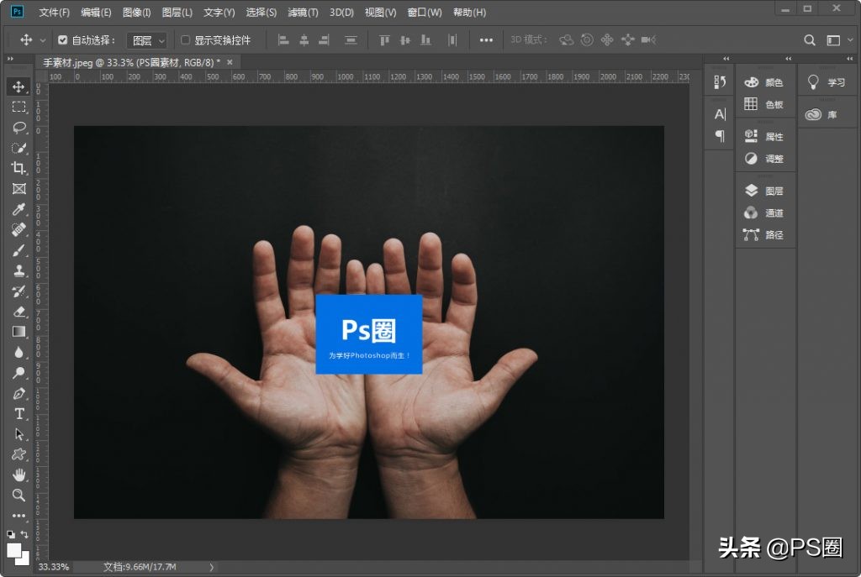861x577 pixels.
Task: Open the 图层 auto-select dropdown
Action: pyautogui.click(x=146, y=40)
